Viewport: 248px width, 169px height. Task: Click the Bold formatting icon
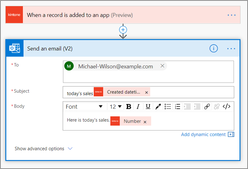pos(129,107)
